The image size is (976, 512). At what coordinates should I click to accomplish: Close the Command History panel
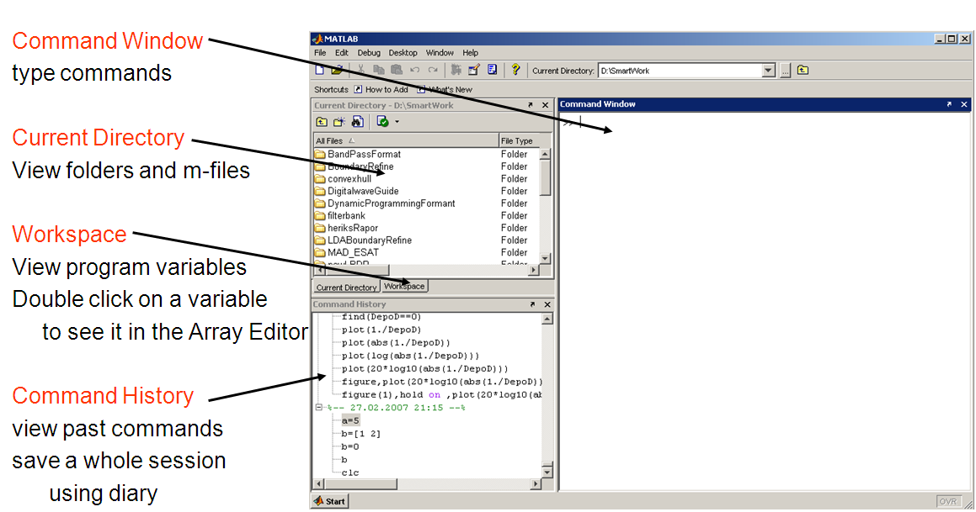coord(547,304)
